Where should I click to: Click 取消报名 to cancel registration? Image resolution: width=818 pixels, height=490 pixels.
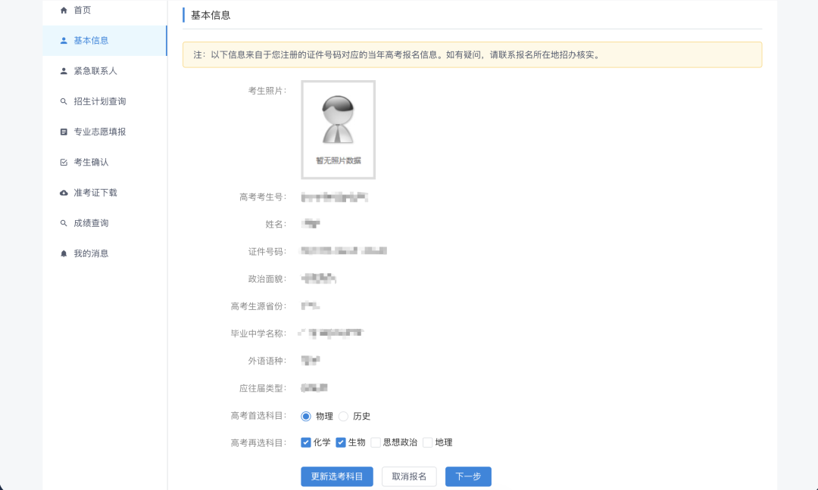pos(409,476)
